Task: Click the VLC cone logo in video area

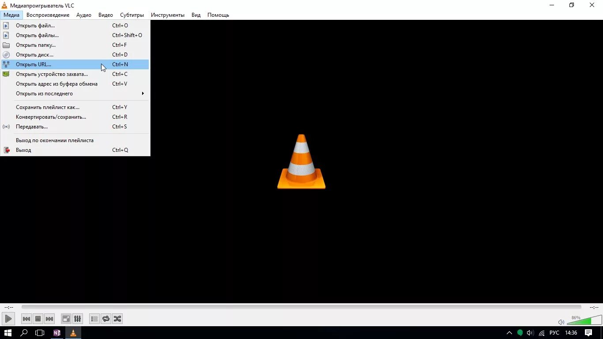Action: point(301,162)
